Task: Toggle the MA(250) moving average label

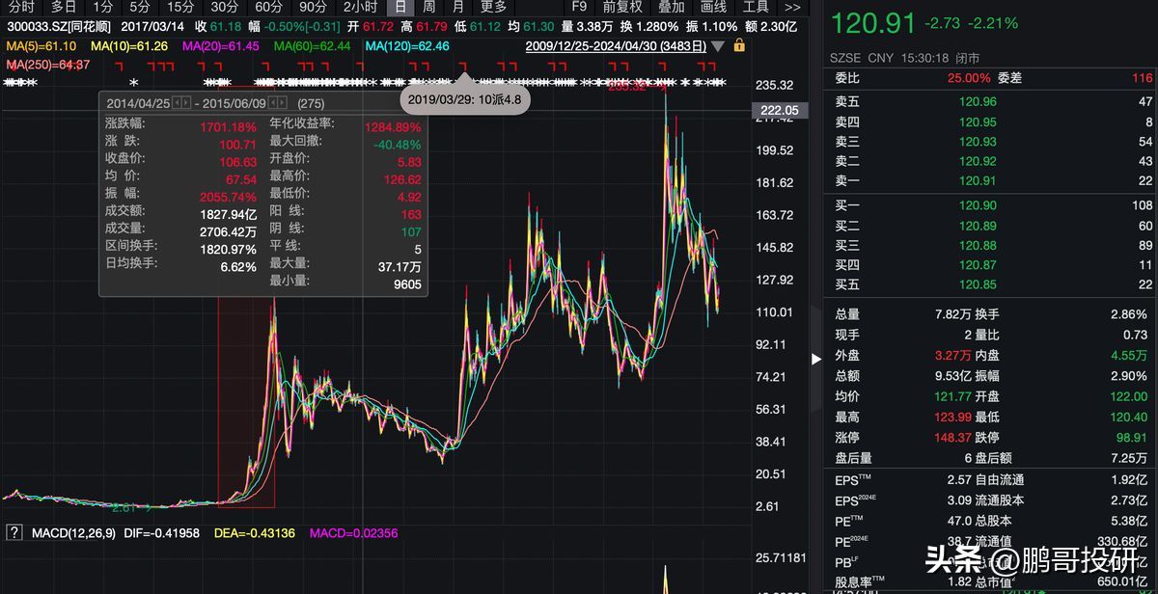Action: 29,64
